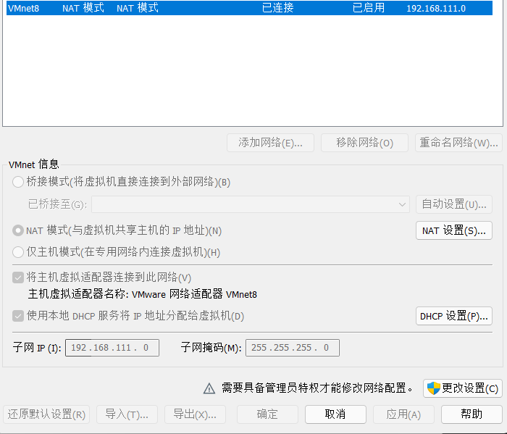
Task: Click the 重命名网络(W)... button
Action: coord(458,143)
